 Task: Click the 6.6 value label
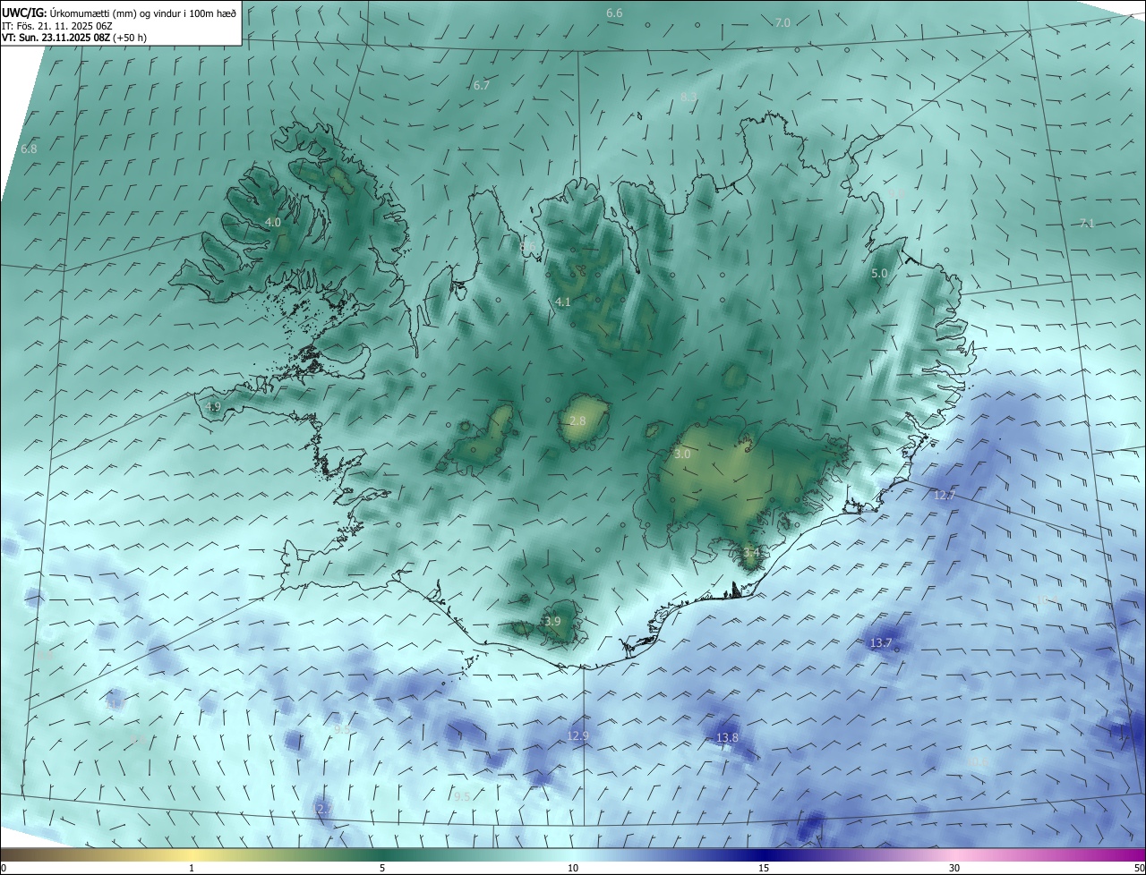pos(614,13)
